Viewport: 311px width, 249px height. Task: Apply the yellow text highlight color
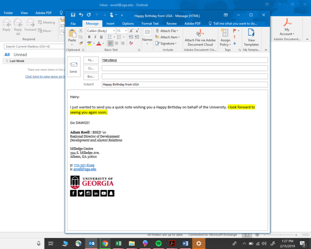coord(89,43)
